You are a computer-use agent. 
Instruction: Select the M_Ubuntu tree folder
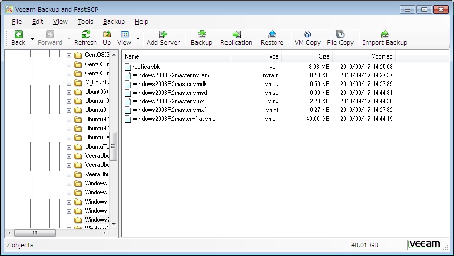coord(97,82)
